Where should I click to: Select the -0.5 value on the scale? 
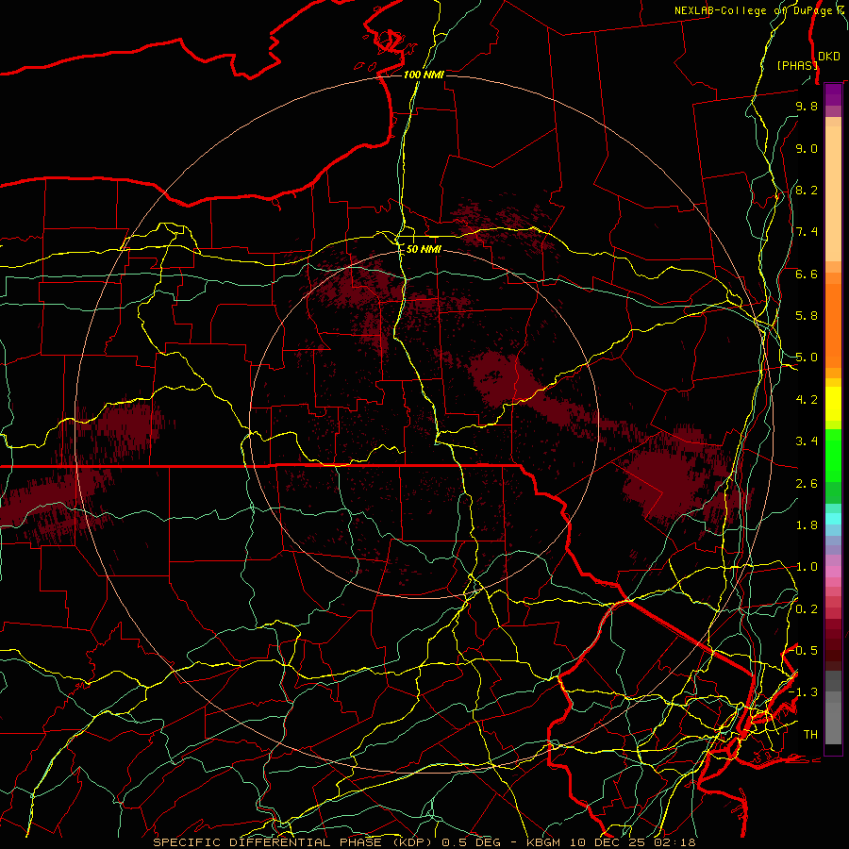tap(804, 651)
